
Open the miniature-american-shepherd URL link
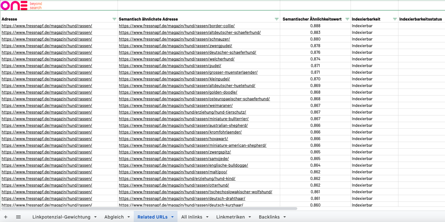tap(193, 145)
